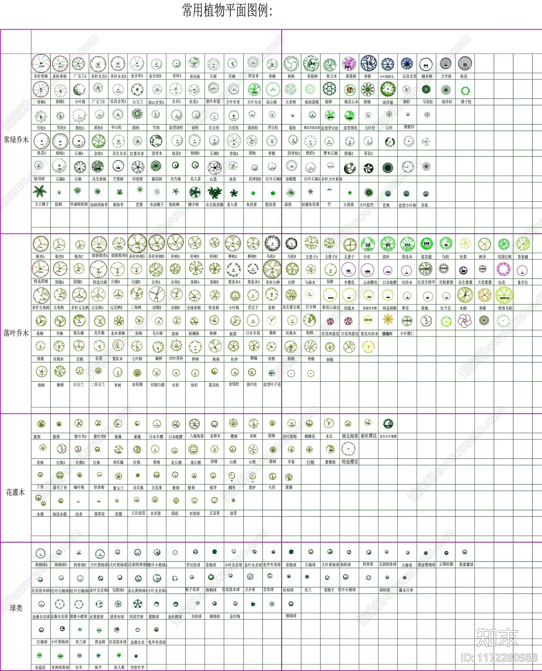This screenshot has width=542, height=671.
Task: Select the 暴马丁香 label
Action: click(x=60, y=488)
